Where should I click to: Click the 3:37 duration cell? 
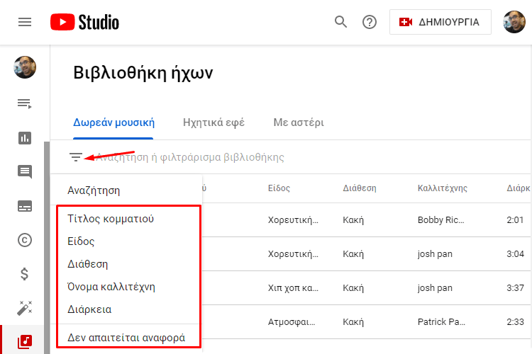click(516, 288)
